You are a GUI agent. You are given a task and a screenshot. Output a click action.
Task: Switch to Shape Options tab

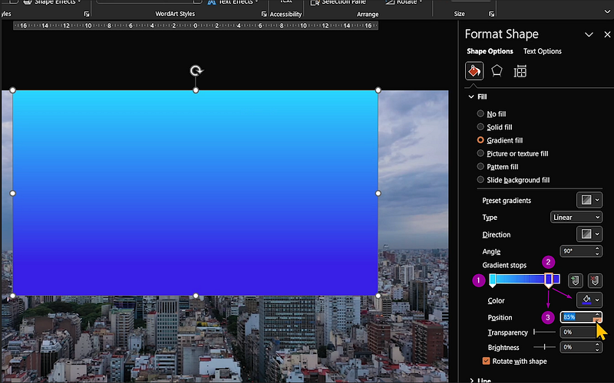coord(490,51)
